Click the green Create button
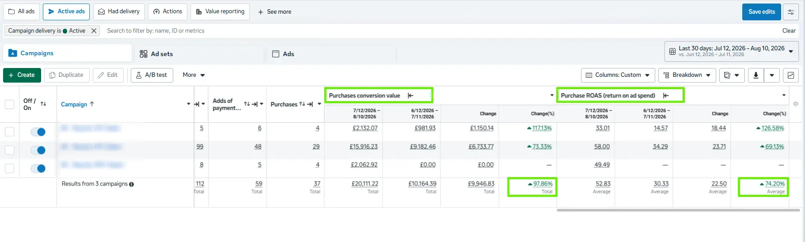The width and height of the screenshot is (805, 242). 22,75
